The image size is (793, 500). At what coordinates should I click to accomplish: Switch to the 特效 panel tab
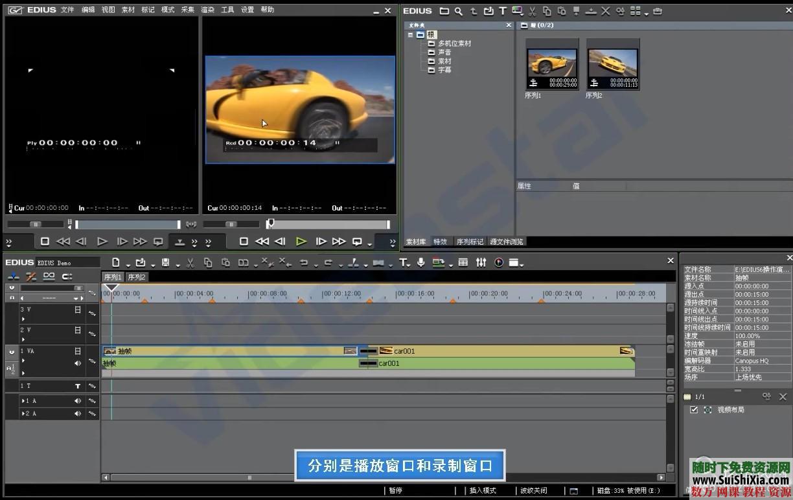440,242
